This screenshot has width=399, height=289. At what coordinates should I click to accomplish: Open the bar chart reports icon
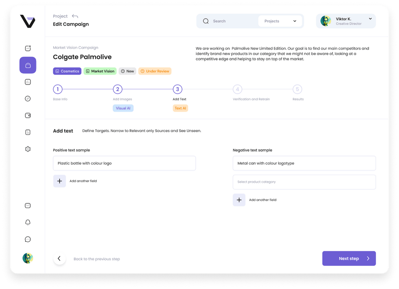click(x=28, y=82)
